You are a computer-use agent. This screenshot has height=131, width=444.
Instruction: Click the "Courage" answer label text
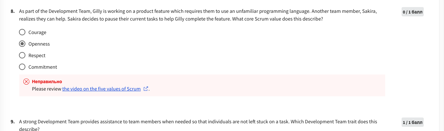(x=37, y=32)
